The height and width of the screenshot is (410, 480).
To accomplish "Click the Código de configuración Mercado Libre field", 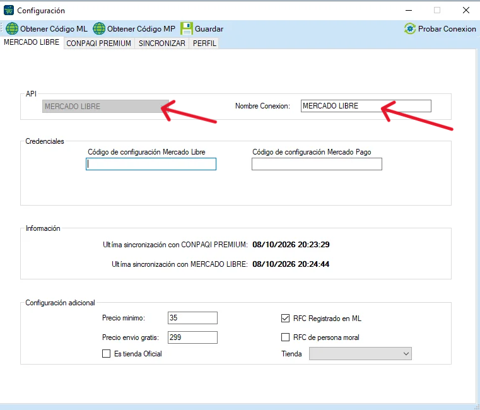I will pyautogui.click(x=151, y=164).
